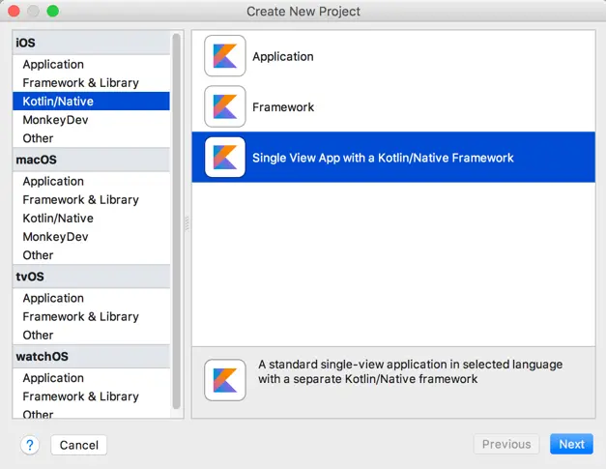This screenshot has width=606, height=469.
Task: Select Other under iOS
Action: [x=91, y=138]
